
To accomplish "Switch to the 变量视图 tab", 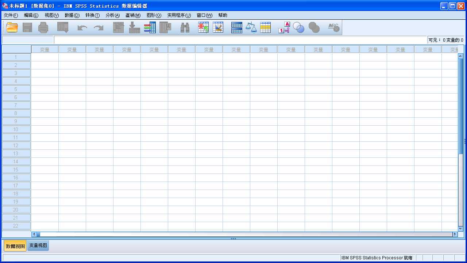I will pyautogui.click(x=38, y=245).
